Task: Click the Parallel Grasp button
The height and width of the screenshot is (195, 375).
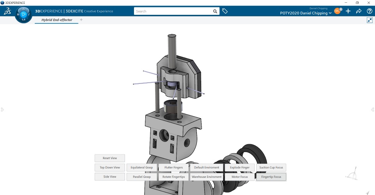Action: coord(141,177)
